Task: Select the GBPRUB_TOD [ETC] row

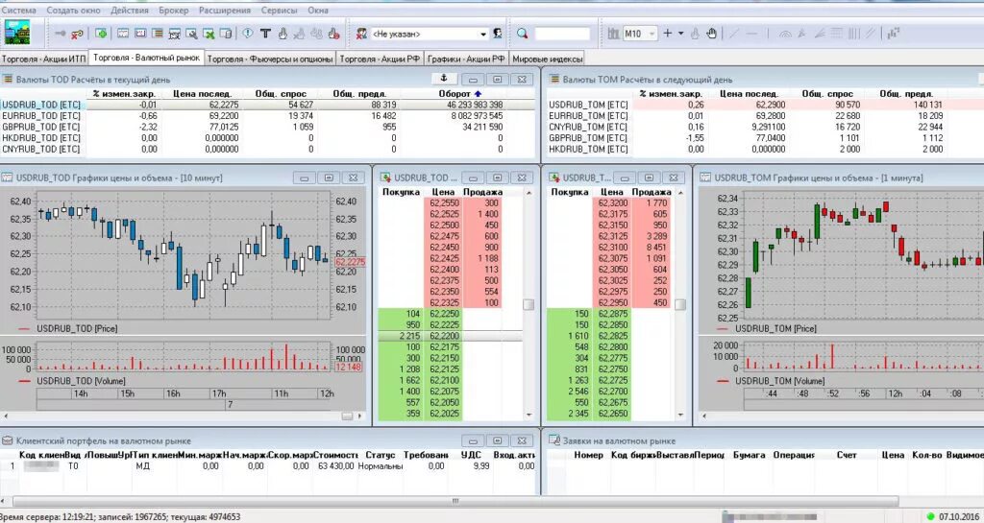Action: (268, 127)
